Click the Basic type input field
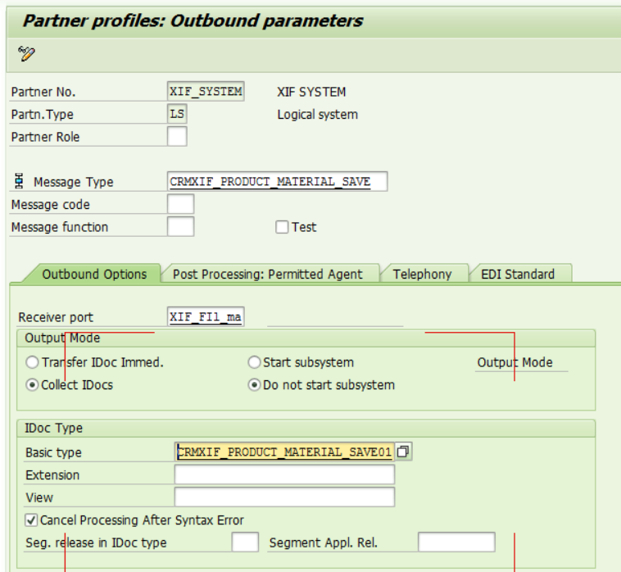Image resolution: width=621 pixels, height=572 pixels. 284,452
